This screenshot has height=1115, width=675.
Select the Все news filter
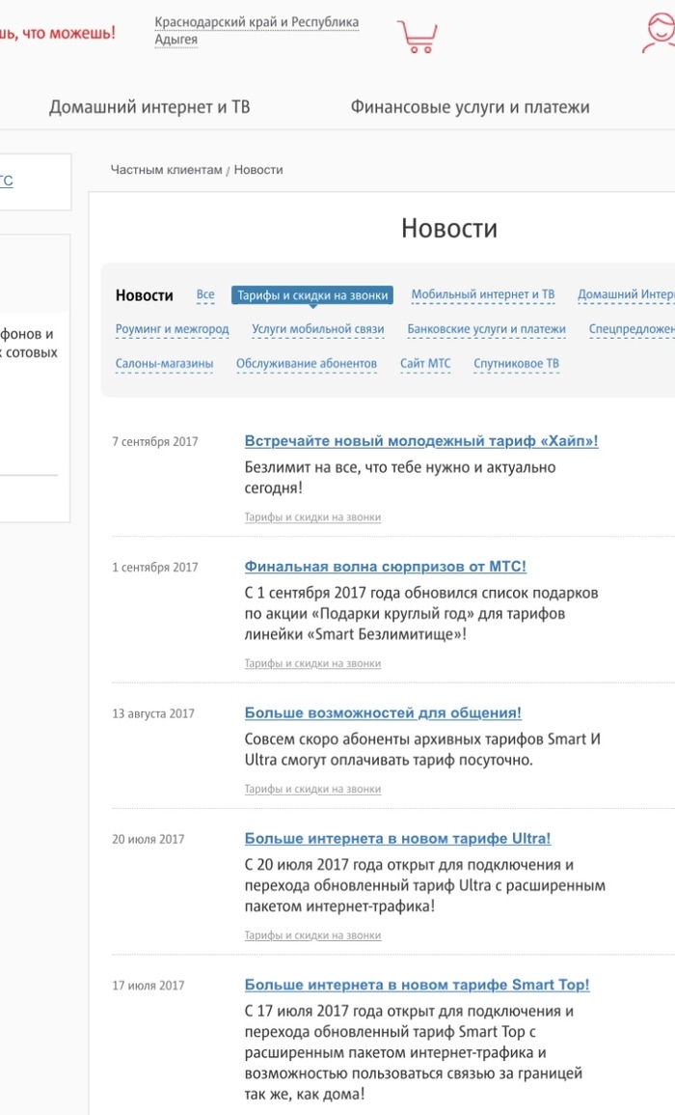[205, 294]
